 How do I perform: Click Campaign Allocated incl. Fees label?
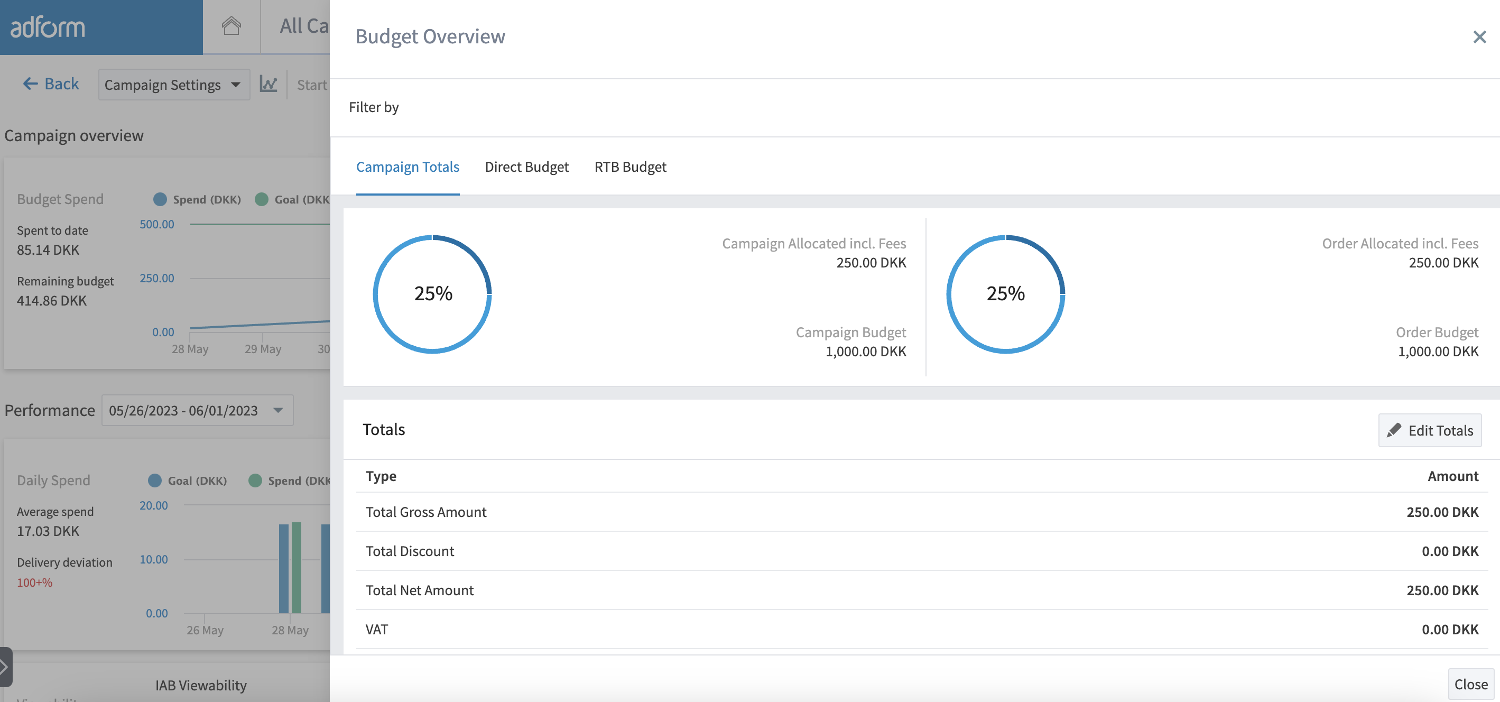(x=814, y=243)
